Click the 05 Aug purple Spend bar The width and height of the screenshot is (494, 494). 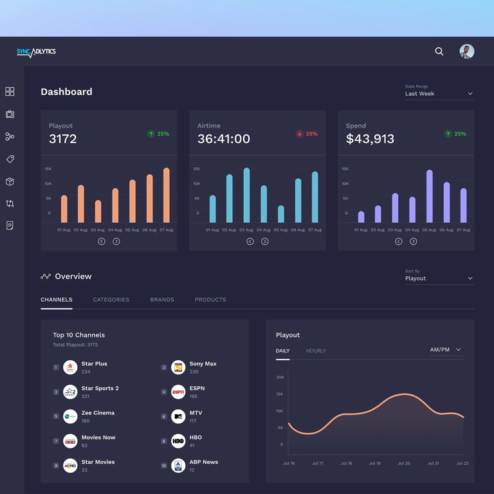[430, 196]
